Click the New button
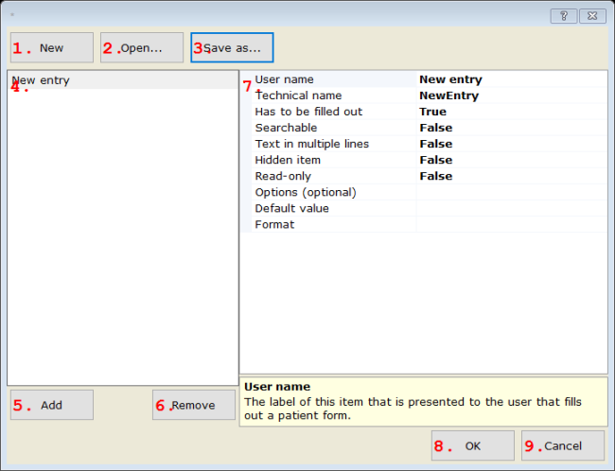 coord(52,47)
